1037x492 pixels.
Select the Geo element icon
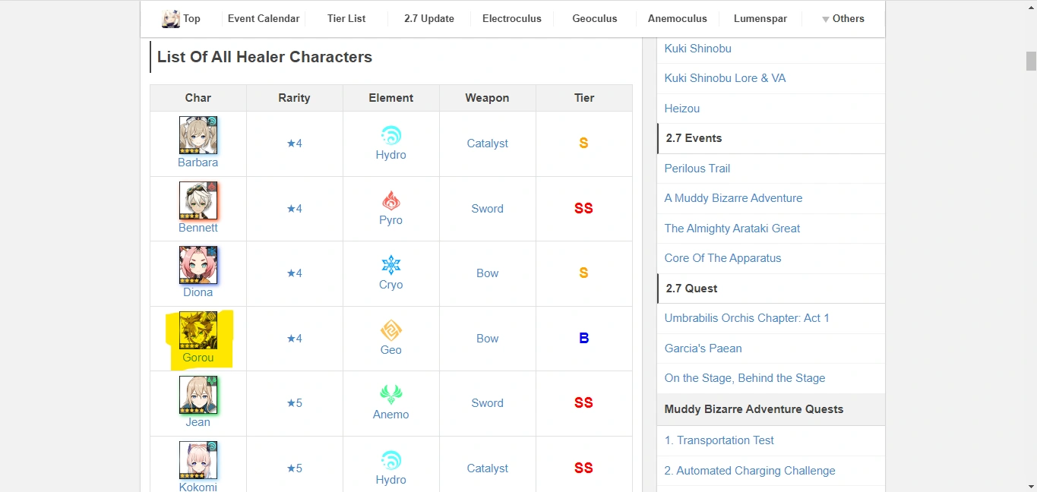tap(390, 331)
